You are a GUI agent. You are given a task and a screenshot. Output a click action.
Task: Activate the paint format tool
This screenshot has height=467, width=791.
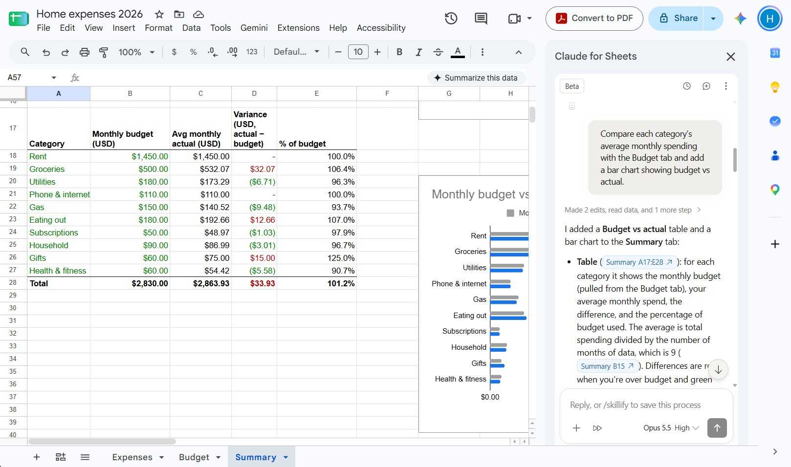click(x=104, y=52)
